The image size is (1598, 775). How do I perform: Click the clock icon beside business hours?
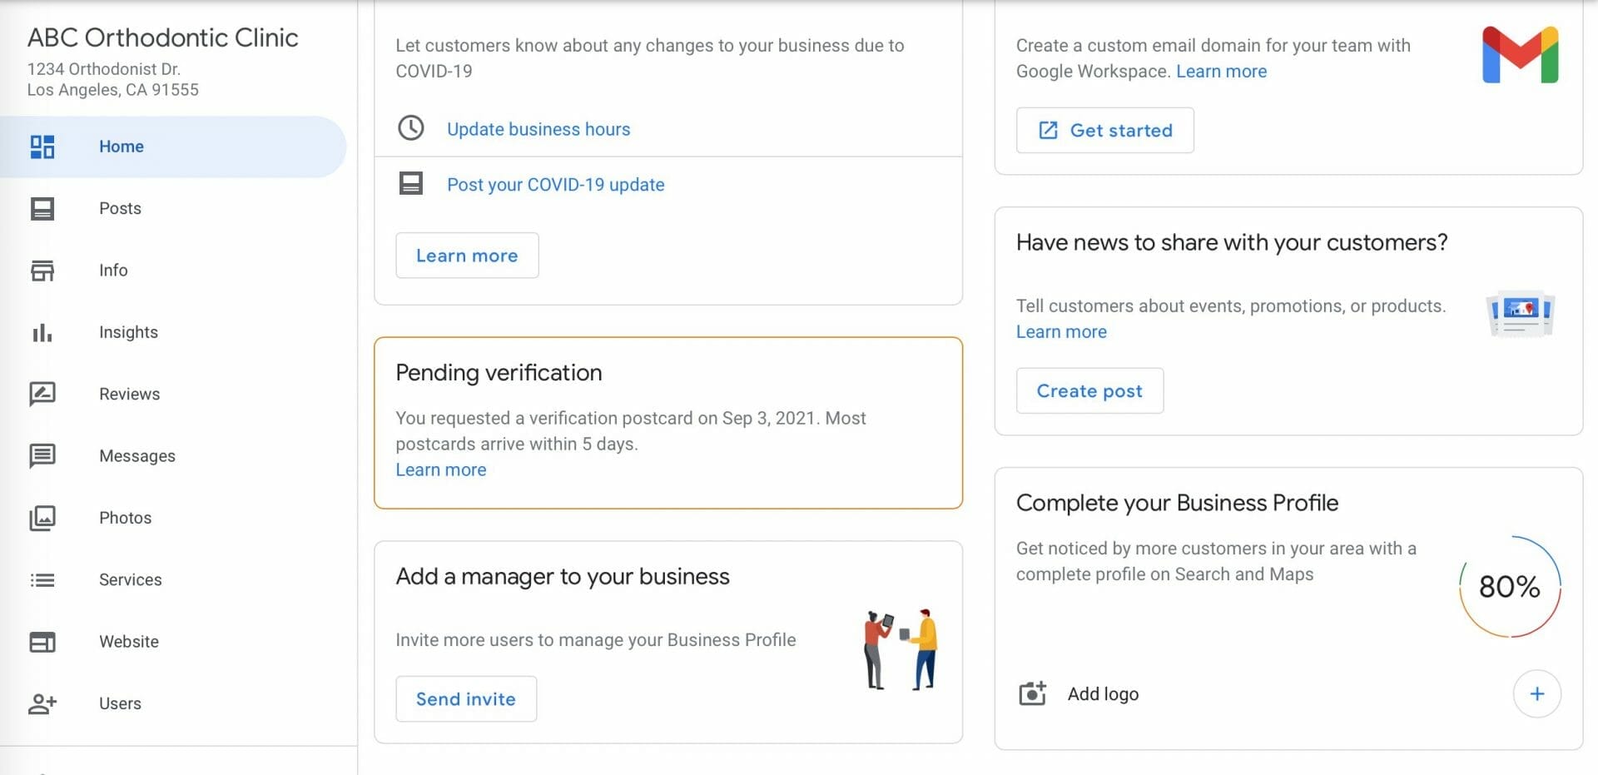pyautogui.click(x=411, y=128)
